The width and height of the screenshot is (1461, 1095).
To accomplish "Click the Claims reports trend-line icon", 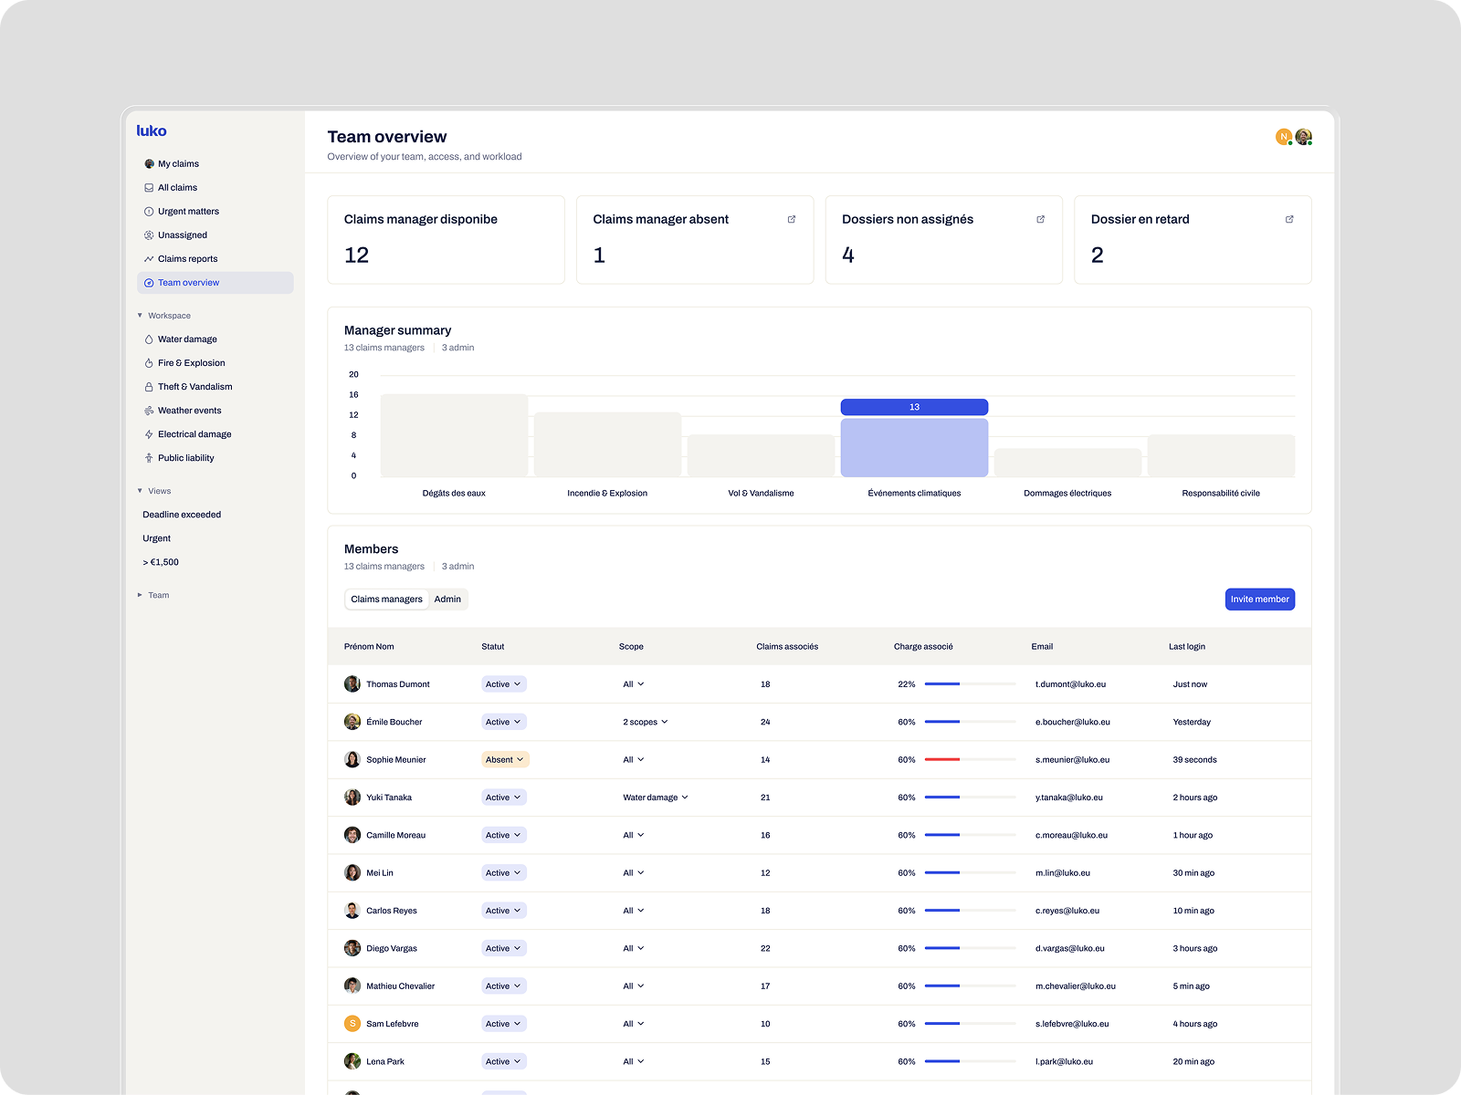I will pyautogui.click(x=149, y=258).
